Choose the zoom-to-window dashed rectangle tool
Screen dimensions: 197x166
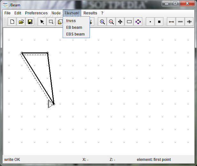129,22
